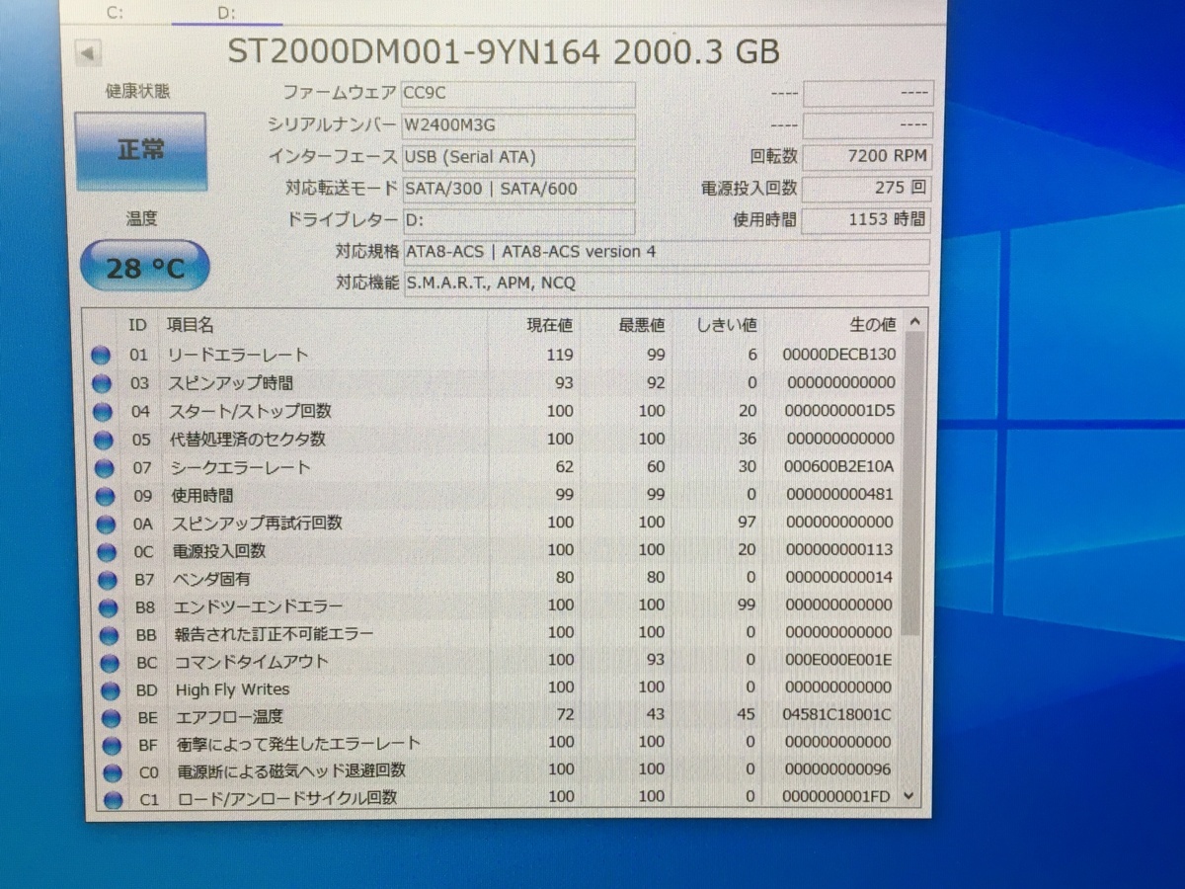Select the serial number field W2400M3G
The height and width of the screenshot is (889, 1185).
click(x=518, y=126)
